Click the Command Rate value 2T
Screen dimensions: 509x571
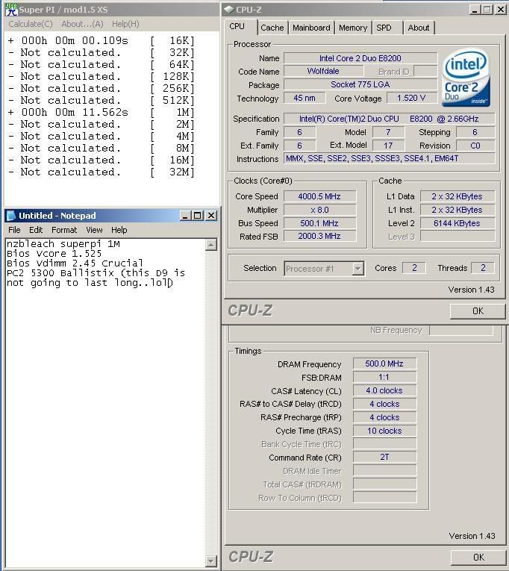click(x=384, y=458)
